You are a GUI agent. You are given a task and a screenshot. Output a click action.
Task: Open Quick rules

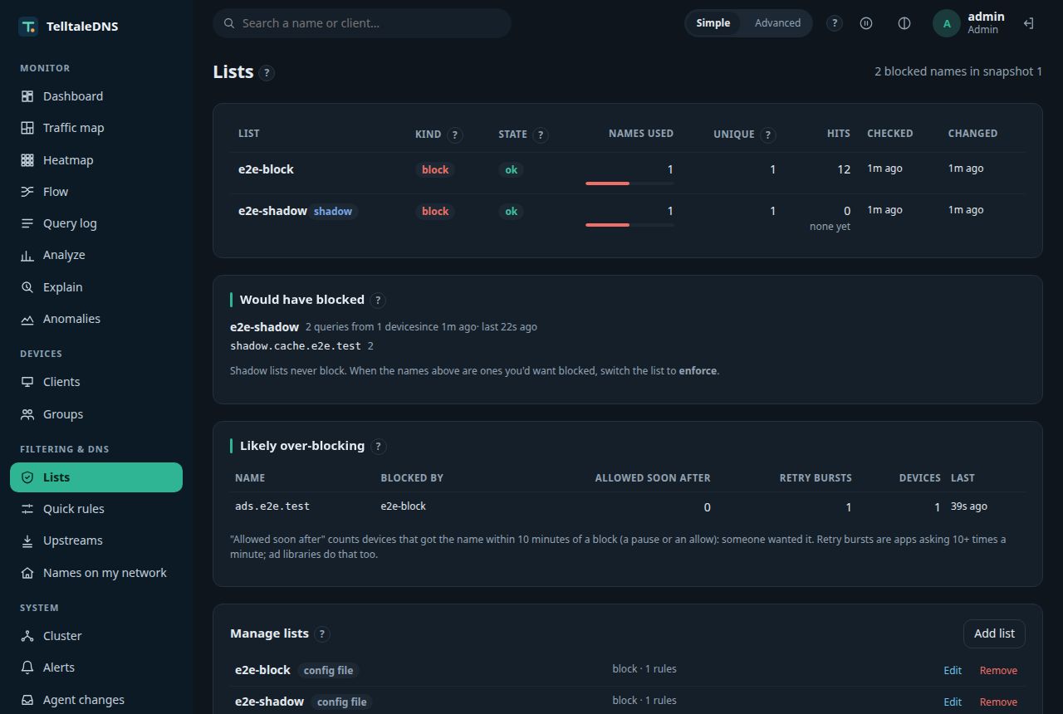96,509
